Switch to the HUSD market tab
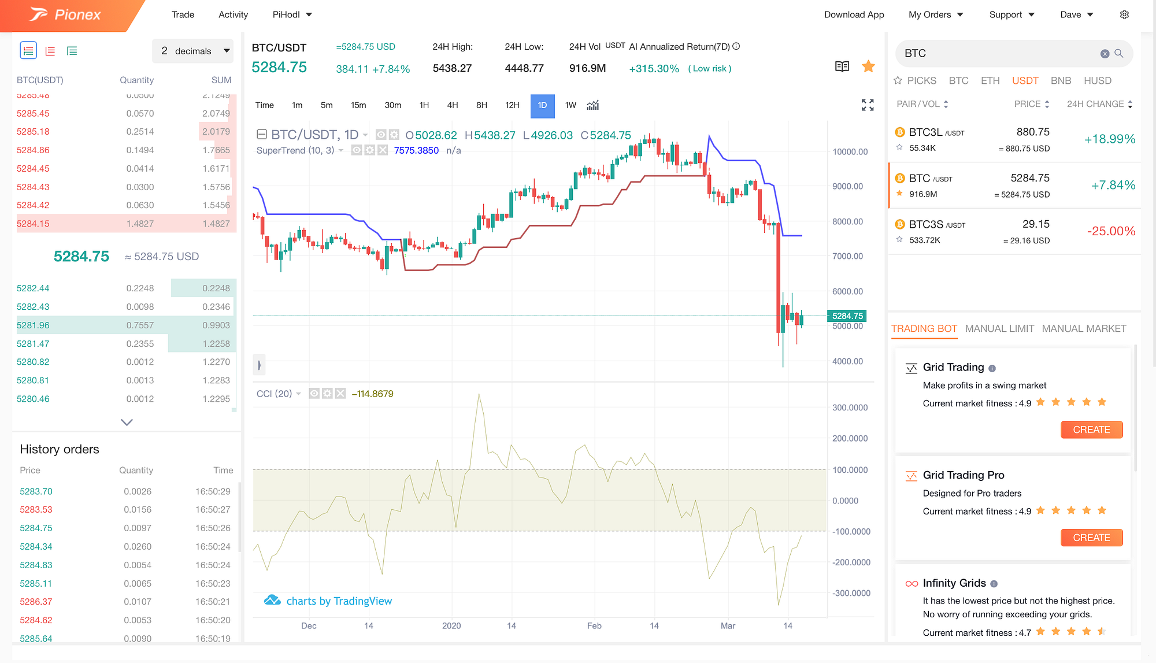The image size is (1156, 663). pos(1098,80)
